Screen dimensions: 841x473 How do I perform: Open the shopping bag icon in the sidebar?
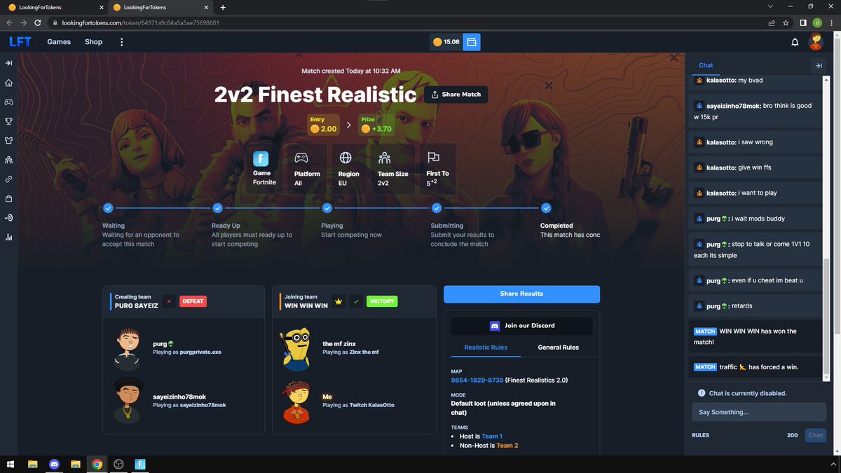point(9,198)
